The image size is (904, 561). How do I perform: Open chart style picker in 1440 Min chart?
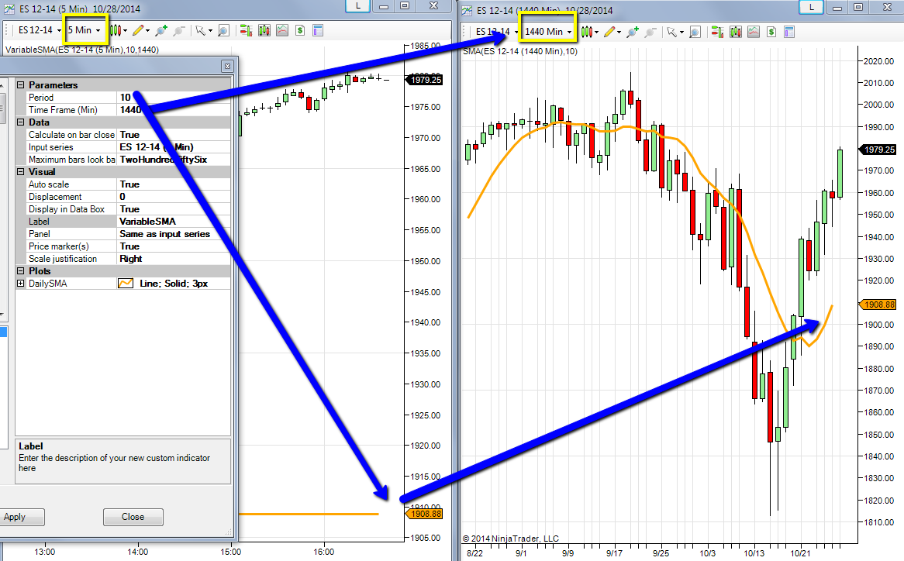(587, 32)
